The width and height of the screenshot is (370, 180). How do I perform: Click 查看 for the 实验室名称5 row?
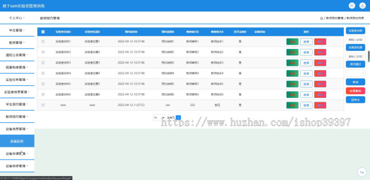point(306,84)
